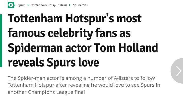This screenshot has height=99, width=183.
Task: Click the arrow after Tottenham Hotspur News
Action: 70,5
